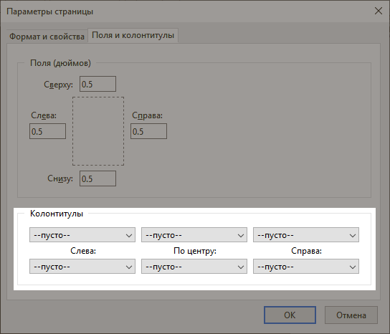Open the bottom-left footer dropdown
The width and height of the screenshot is (390, 334).
tap(82, 267)
